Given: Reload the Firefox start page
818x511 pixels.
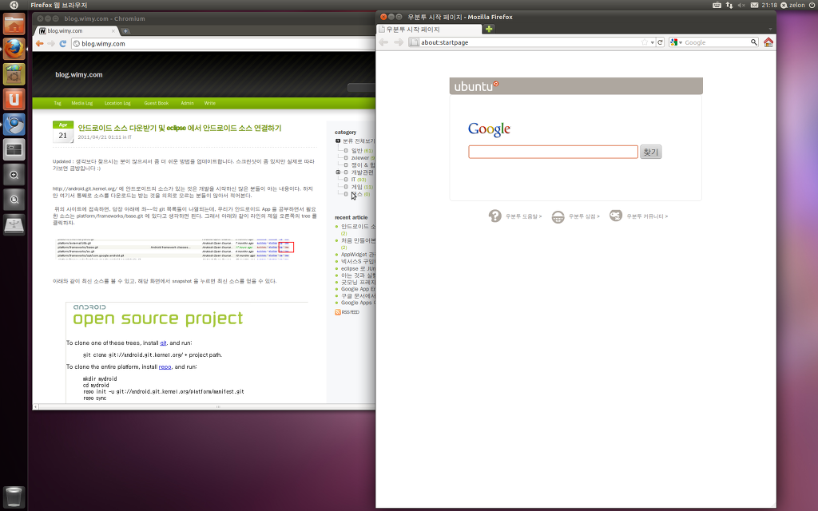Looking at the screenshot, I should [x=660, y=42].
